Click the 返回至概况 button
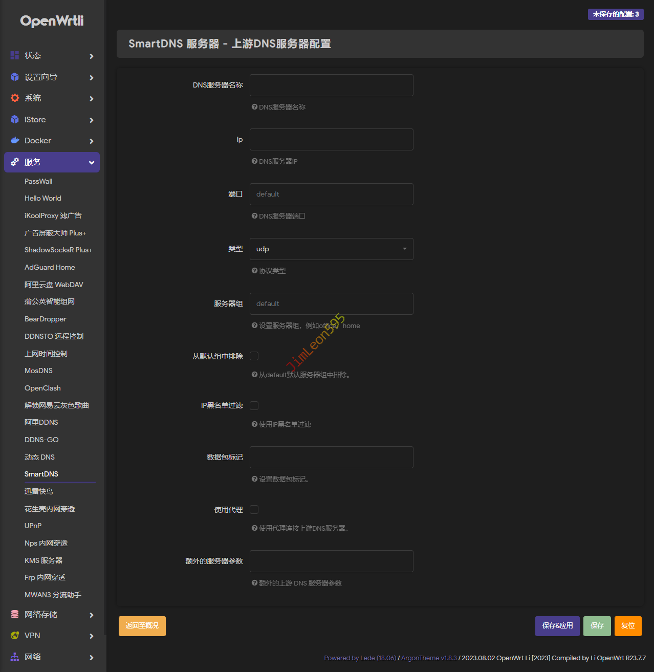Screen dimensions: 654x672 pyautogui.click(x=142, y=626)
